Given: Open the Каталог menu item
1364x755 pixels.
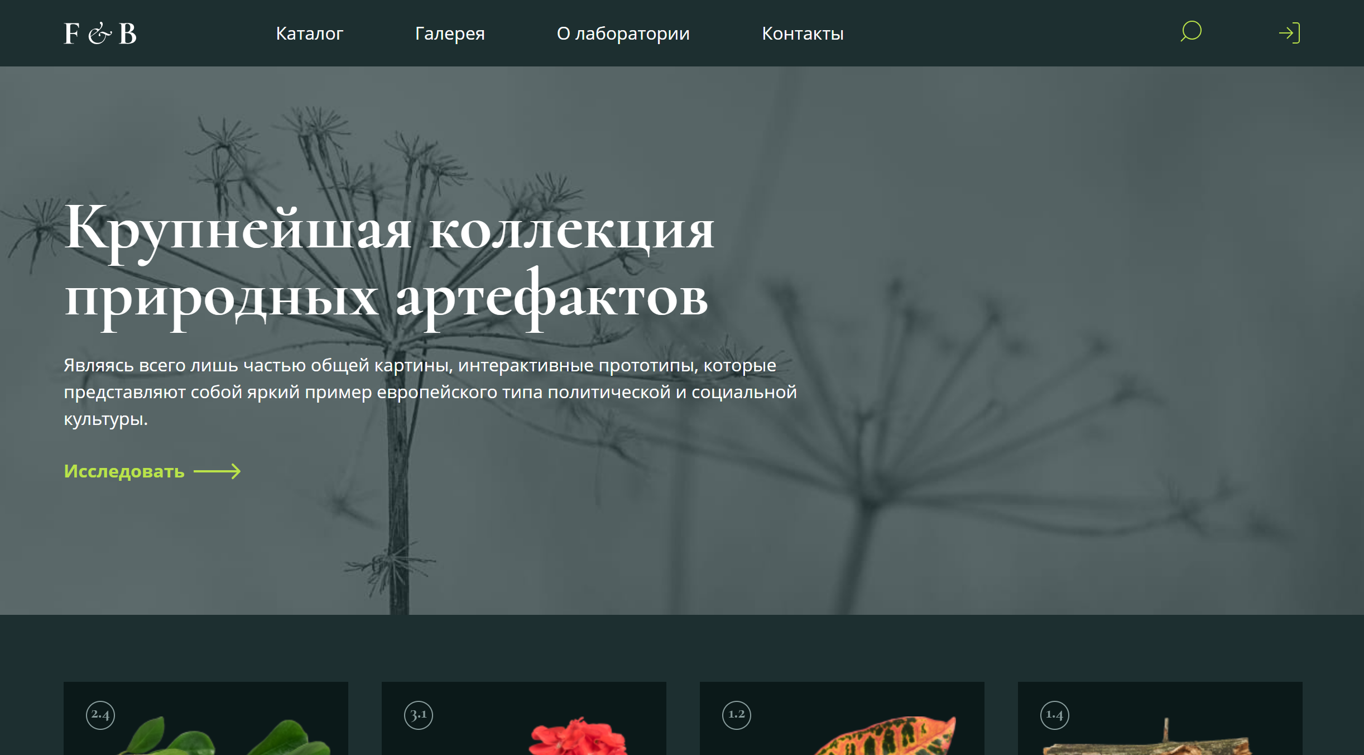Looking at the screenshot, I should [x=309, y=34].
